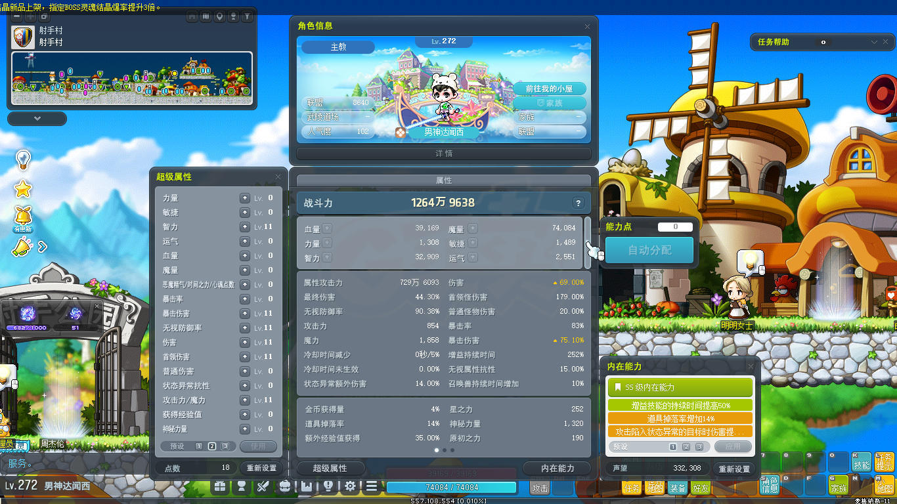This screenshot has width=897, height=504.
Task: Select preset 2 in 内在能力 panel
Action: point(686,447)
